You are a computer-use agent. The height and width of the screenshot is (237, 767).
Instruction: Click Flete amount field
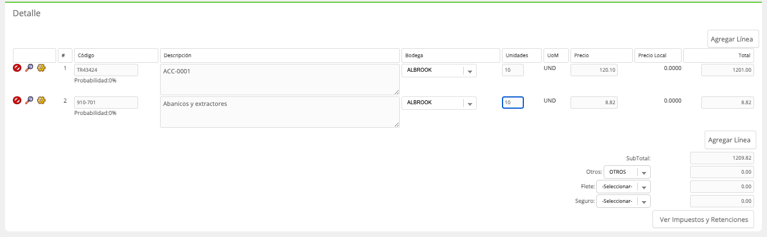click(x=722, y=187)
